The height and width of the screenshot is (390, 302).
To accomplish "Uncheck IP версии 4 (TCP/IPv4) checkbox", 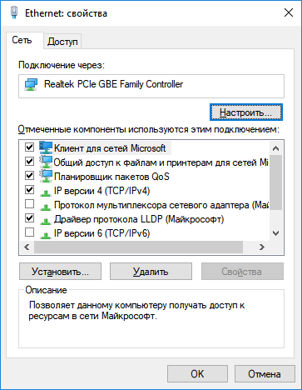I will [29, 190].
